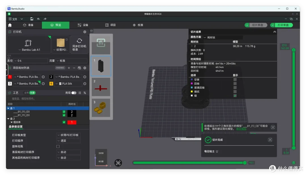
Task: Open options for PLA Silk filament 4
Action: [85, 84]
